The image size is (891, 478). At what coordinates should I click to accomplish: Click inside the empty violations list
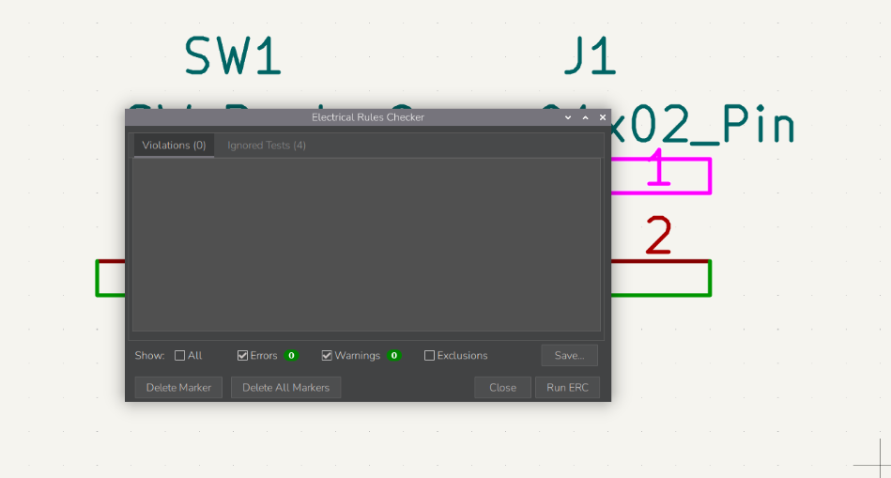click(366, 244)
